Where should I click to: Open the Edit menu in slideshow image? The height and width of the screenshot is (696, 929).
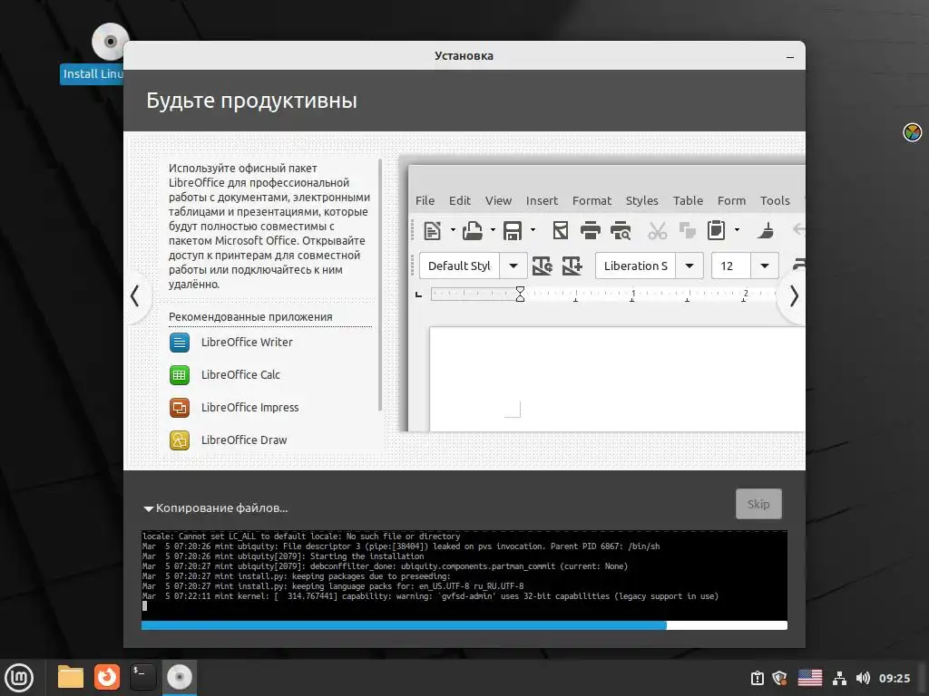[x=460, y=200]
